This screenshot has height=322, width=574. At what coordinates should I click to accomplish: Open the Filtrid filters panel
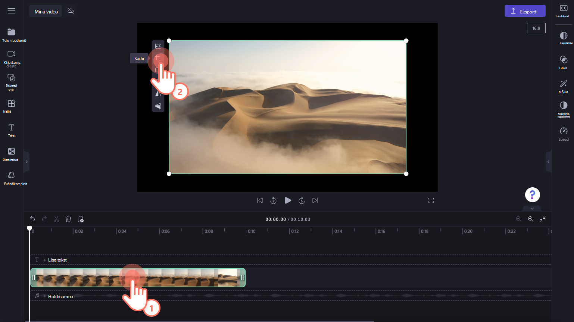pyautogui.click(x=564, y=62)
